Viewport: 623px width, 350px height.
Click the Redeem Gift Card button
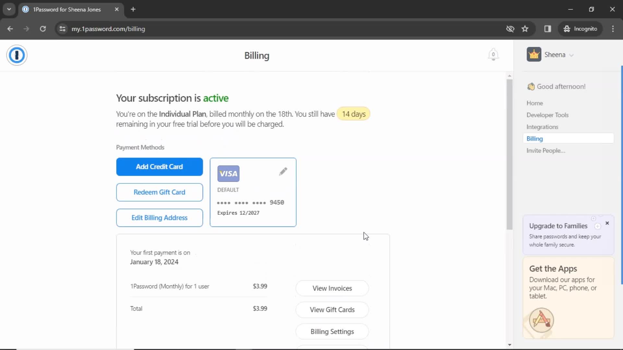pos(159,192)
